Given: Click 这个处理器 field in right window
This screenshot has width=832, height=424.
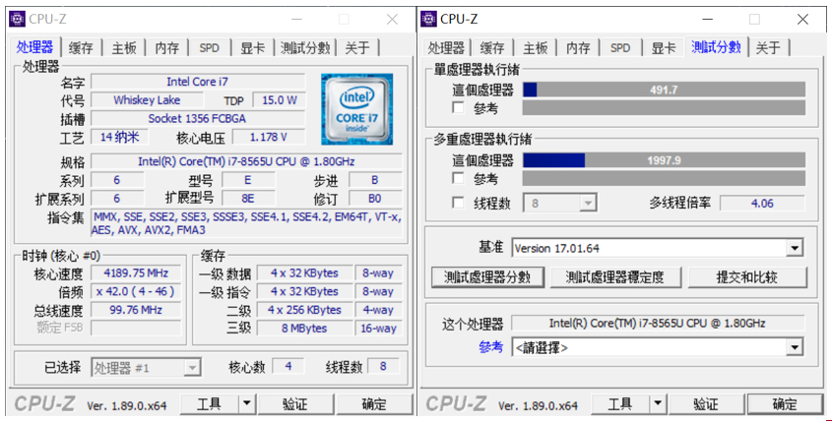Looking at the screenshot, I should point(658,323).
